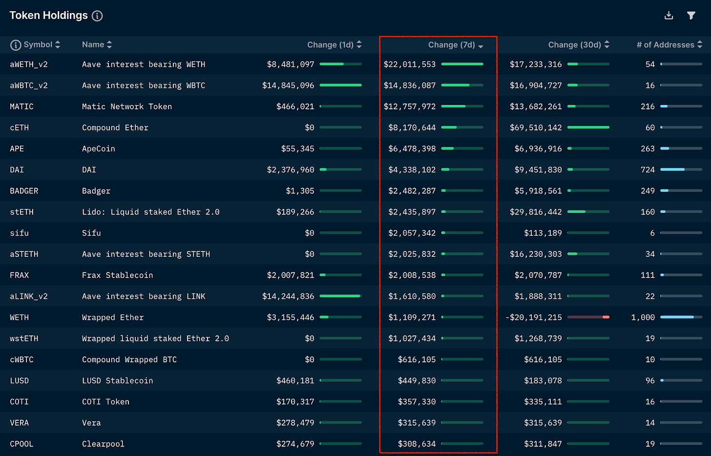Select the CPOOL symbol
Image resolution: width=711 pixels, height=456 pixels.
[x=21, y=444]
